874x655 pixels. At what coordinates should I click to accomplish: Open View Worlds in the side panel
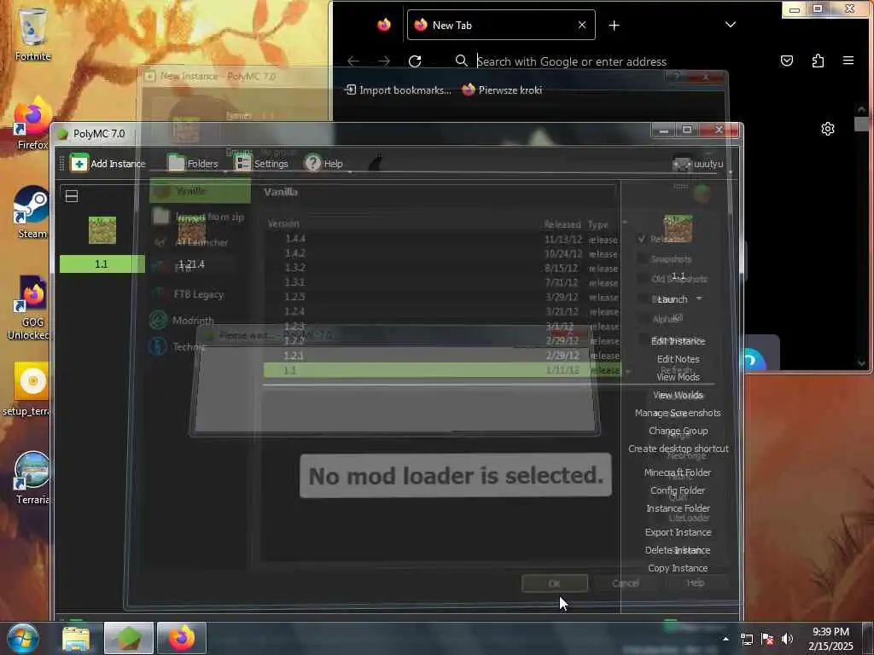[678, 395]
